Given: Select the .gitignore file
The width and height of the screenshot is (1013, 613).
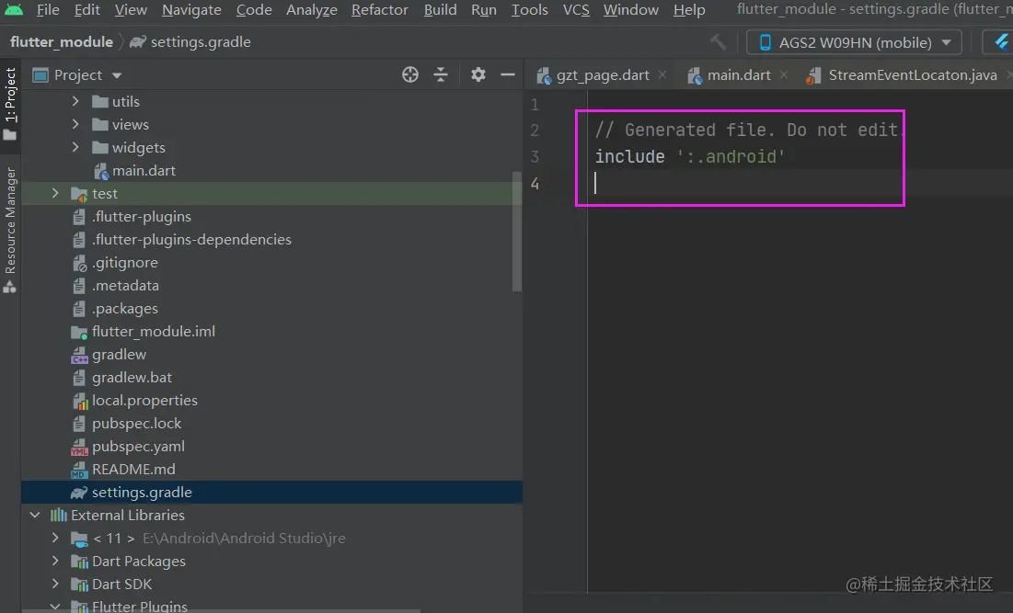Looking at the screenshot, I should pos(125,263).
